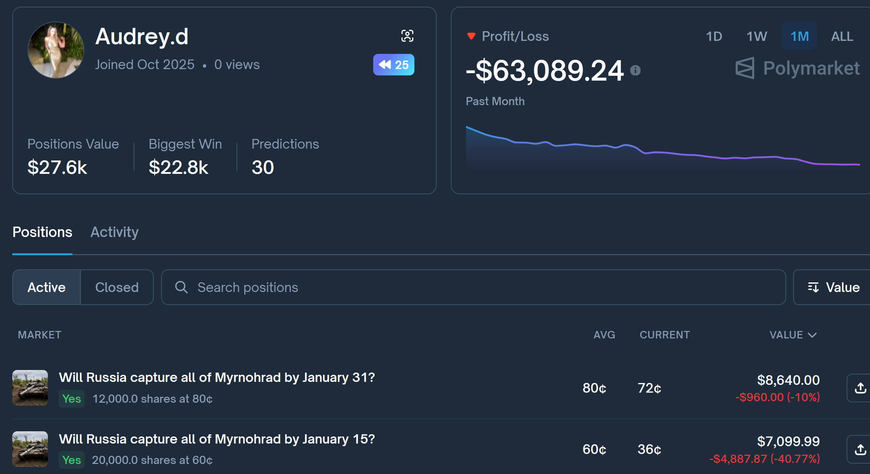Open the Activity tab
870x474 pixels.
[x=114, y=232]
